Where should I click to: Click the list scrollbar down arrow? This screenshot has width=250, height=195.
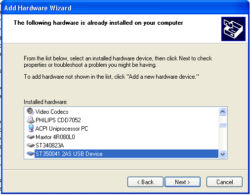(x=222, y=154)
